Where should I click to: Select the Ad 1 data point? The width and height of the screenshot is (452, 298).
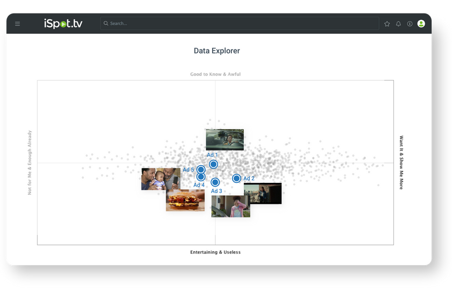[x=213, y=164]
